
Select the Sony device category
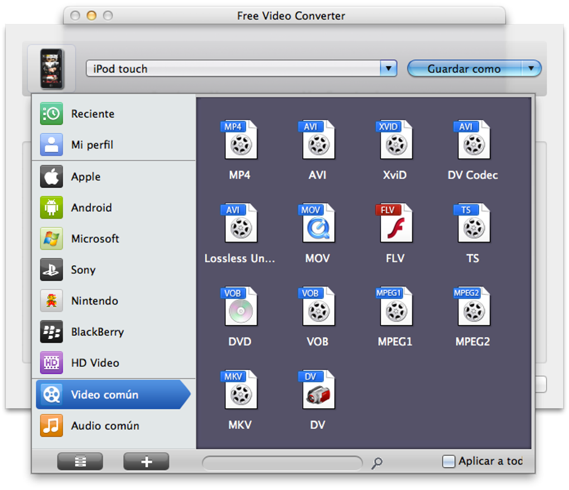114,270
